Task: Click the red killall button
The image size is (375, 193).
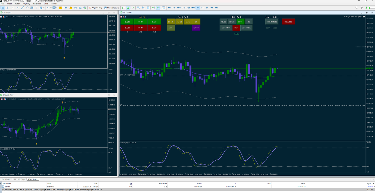Action: click(288, 22)
